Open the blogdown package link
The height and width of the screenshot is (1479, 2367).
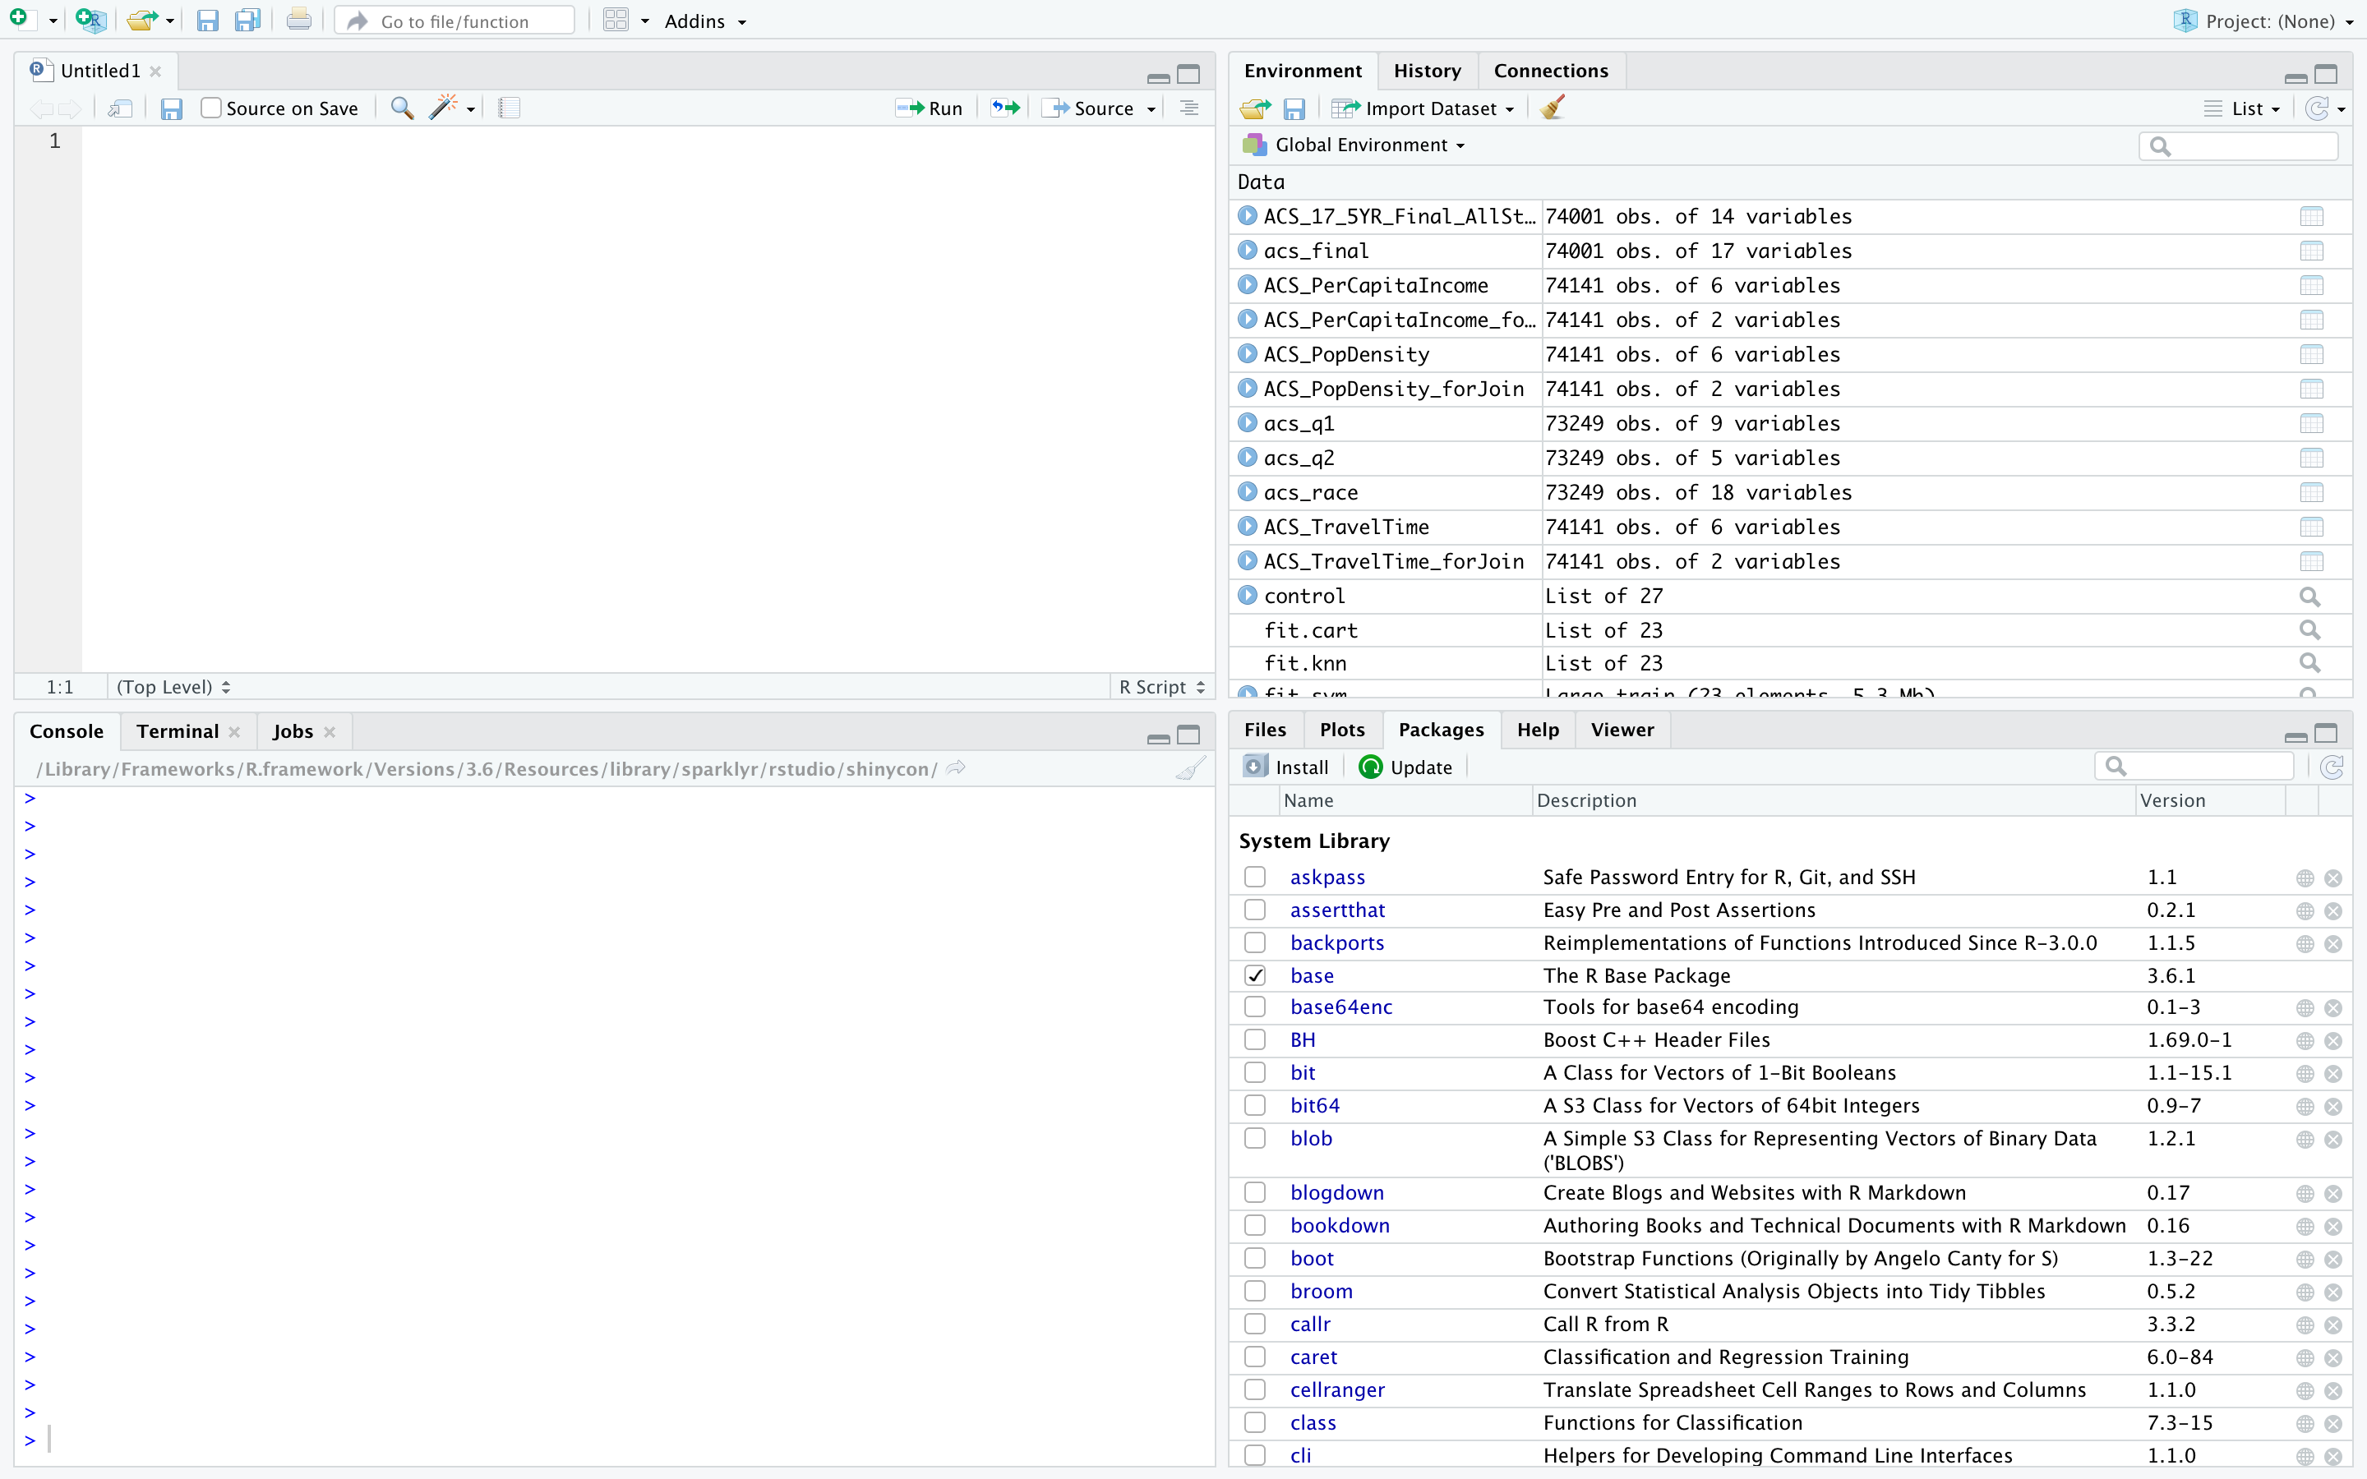[x=1337, y=1193]
